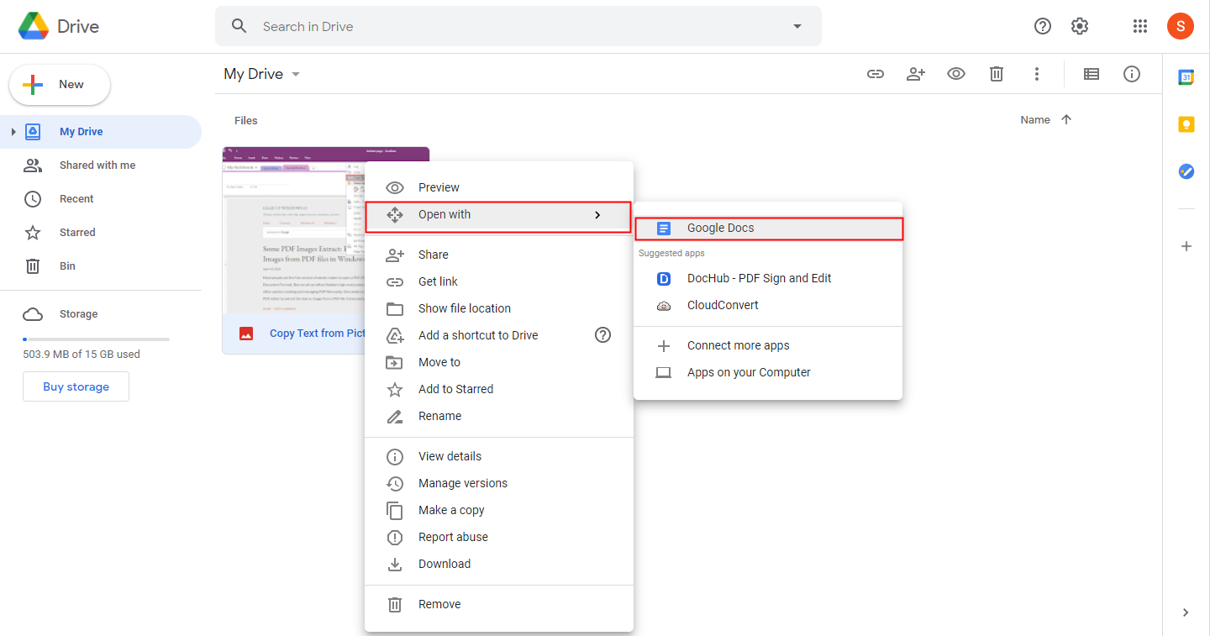Select the Copy Text from Pict file thumbnail
The height and width of the screenshot is (636, 1210).
[x=293, y=230]
